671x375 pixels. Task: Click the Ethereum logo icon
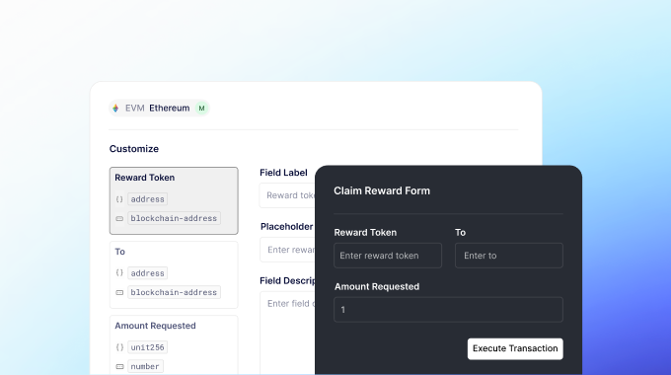tap(115, 109)
